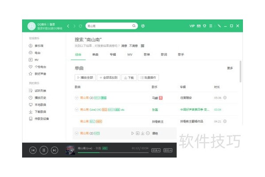Select the 专辑 tab

(113, 54)
